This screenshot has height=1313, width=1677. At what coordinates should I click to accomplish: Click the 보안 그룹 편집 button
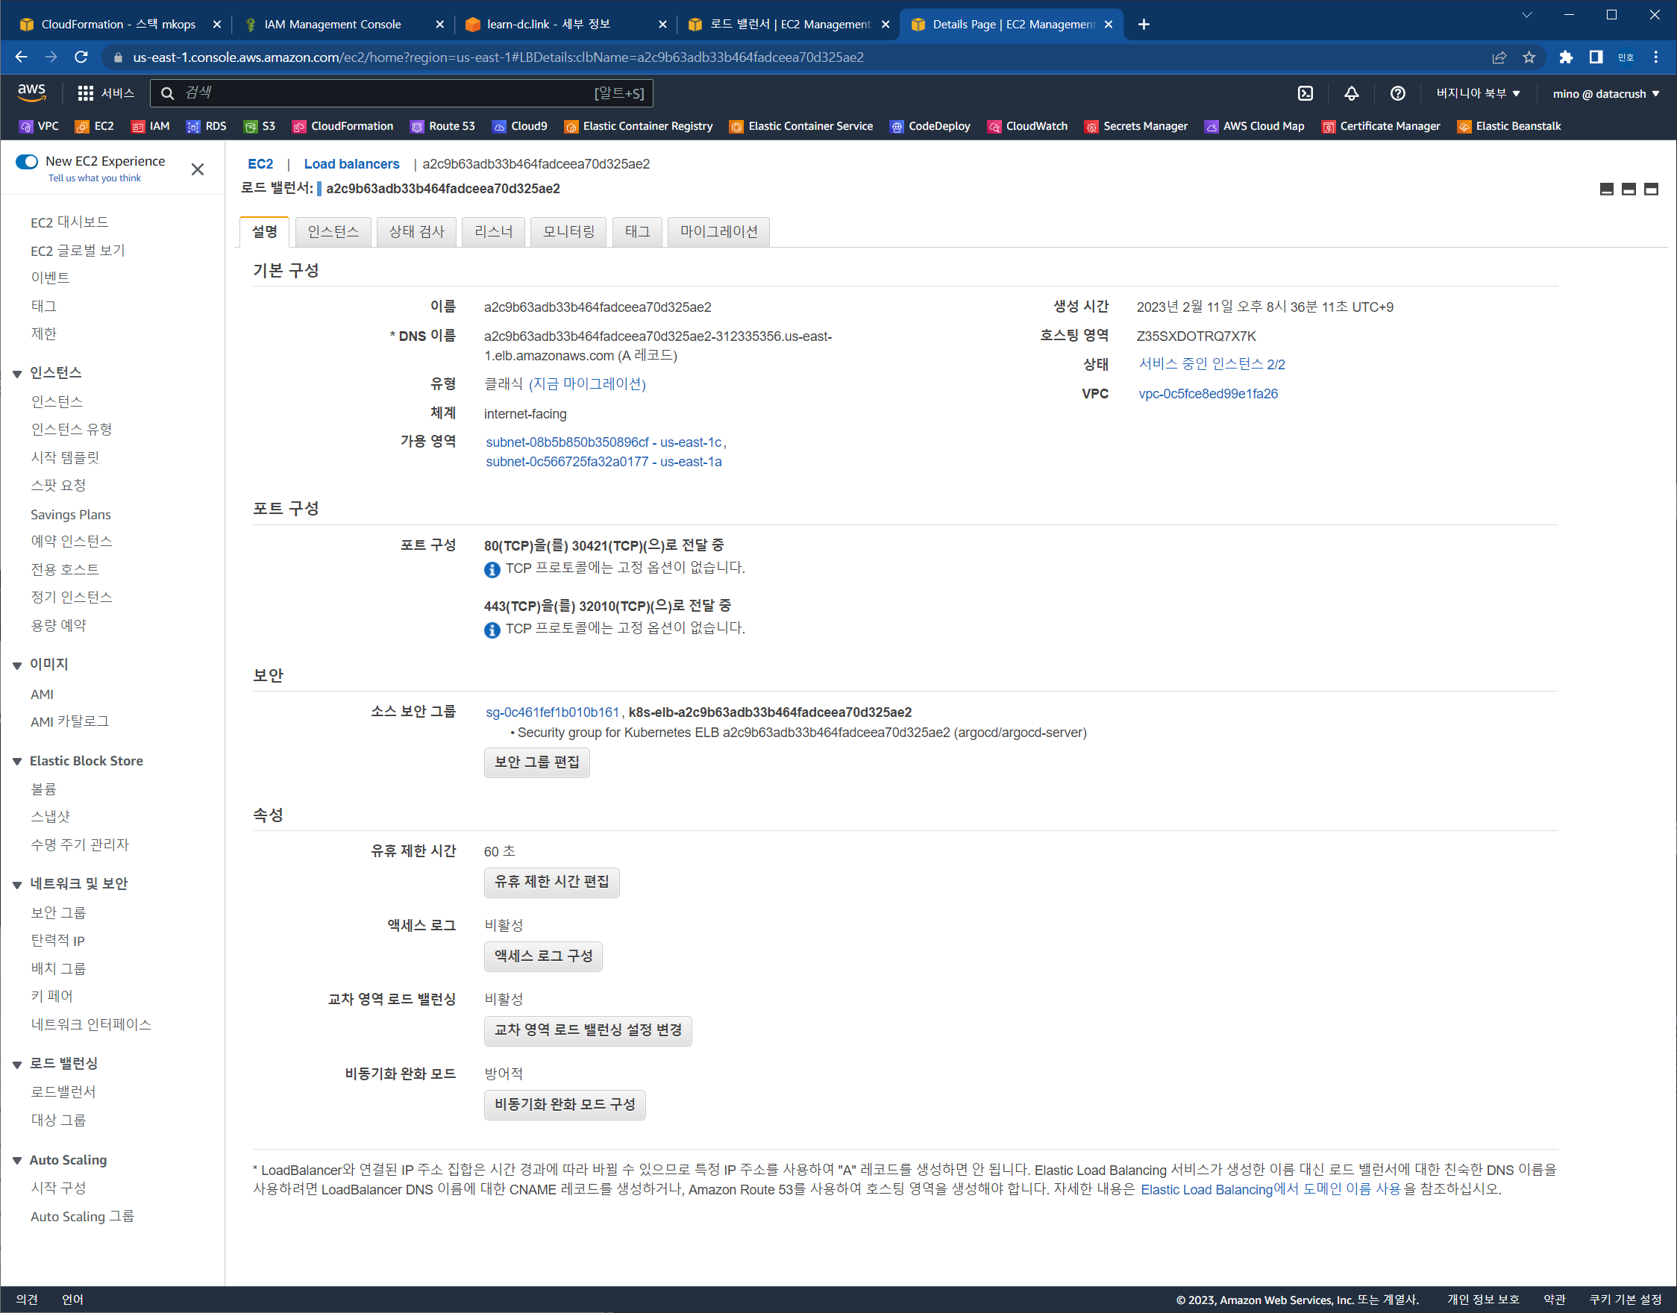tap(536, 762)
